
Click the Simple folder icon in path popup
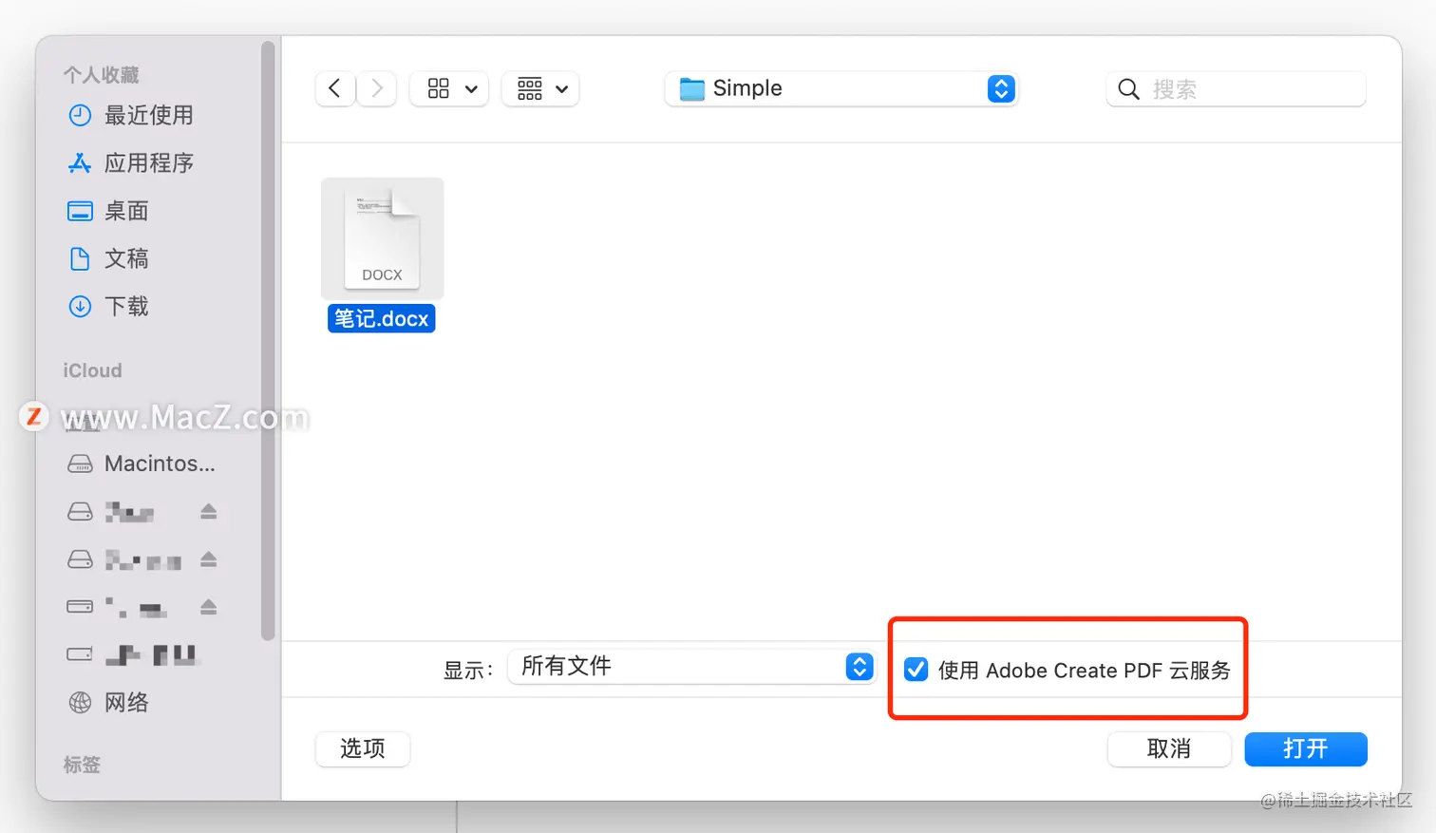pyautogui.click(x=692, y=89)
